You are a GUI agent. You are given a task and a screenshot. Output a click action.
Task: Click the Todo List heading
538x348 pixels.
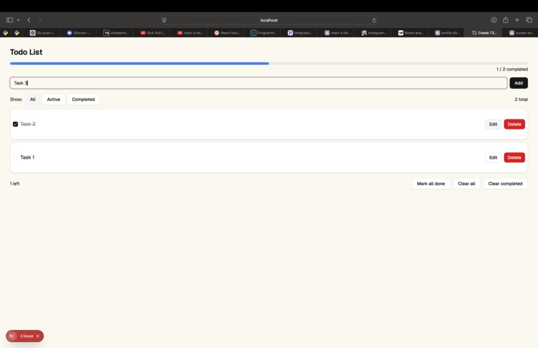(26, 52)
